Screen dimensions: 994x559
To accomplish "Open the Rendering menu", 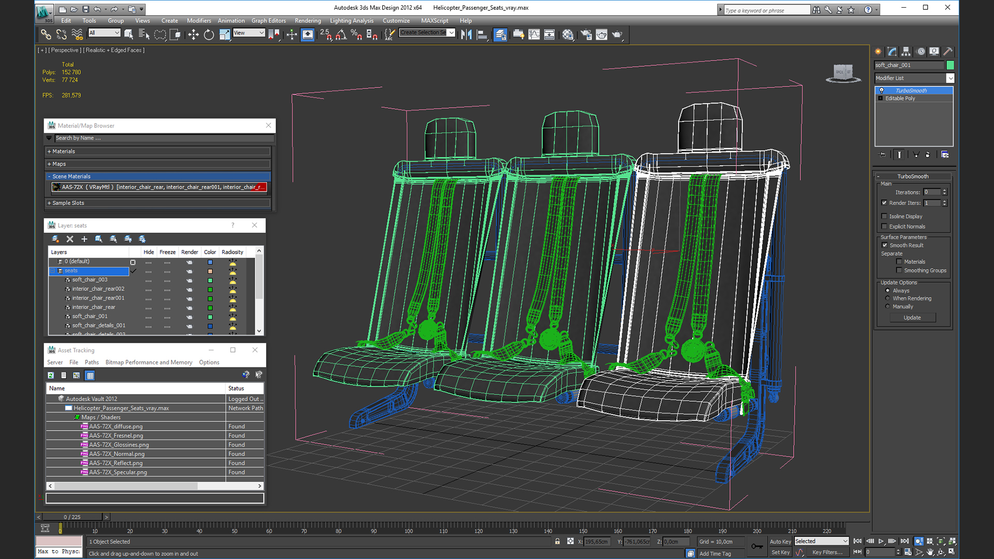I will (x=308, y=21).
